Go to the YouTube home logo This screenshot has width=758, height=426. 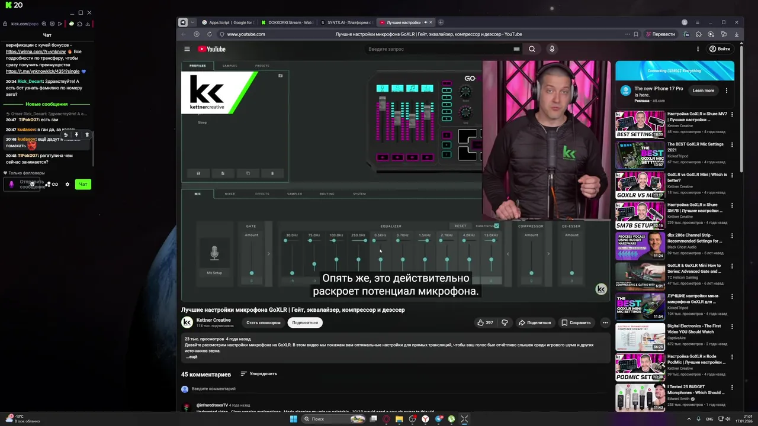[x=211, y=49]
